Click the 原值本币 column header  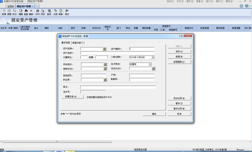pyautogui.click(x=189, y=28)
